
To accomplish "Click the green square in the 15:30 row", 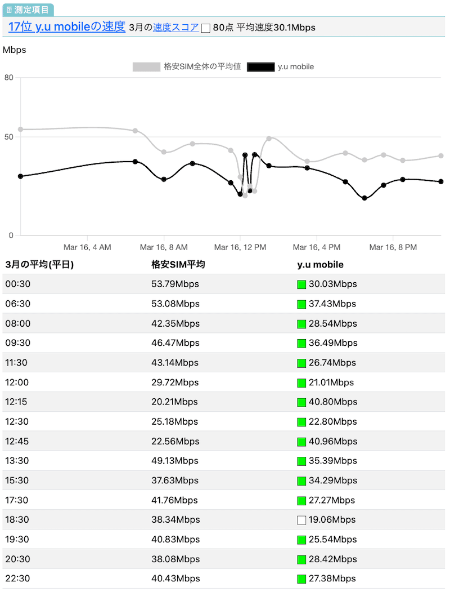I will click(x=301, y=481).
